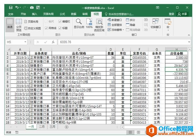Viewport: 196px width, 139px height.
Task: Select the Normal view icon
Action: (x=10, y=23)
